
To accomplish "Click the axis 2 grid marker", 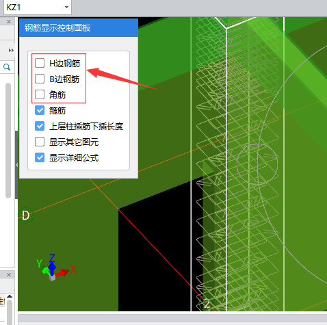I will 207,303.
